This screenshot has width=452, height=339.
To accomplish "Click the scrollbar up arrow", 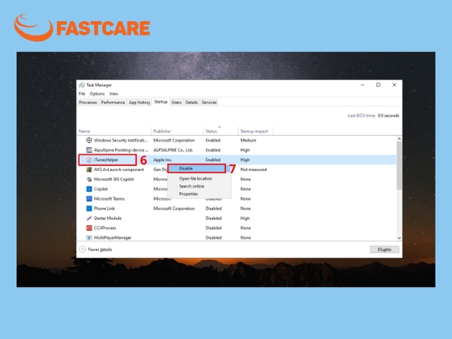I will point(399,139).
